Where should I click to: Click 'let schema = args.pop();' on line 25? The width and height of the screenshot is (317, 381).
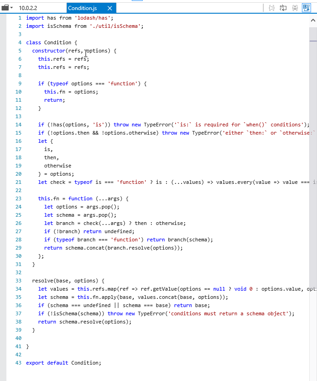[x=80, y=215]
